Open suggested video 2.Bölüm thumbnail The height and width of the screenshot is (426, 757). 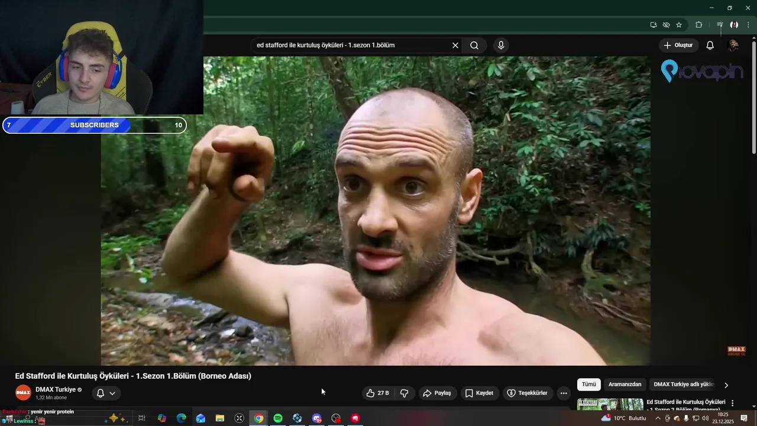pos(610,404)
